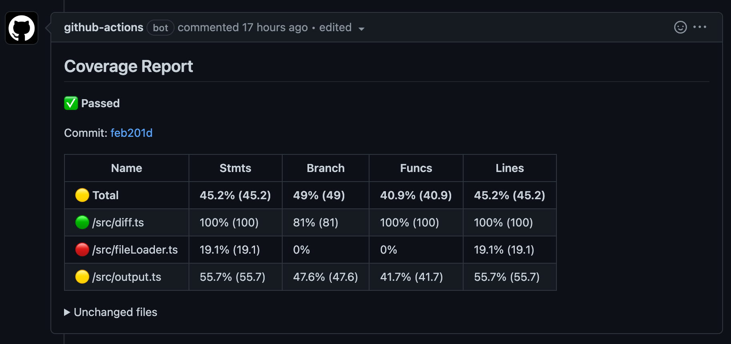The height and width of the screenshot is (344, 731).
Task: Open commit feb201d link
Action: [131, 133]
